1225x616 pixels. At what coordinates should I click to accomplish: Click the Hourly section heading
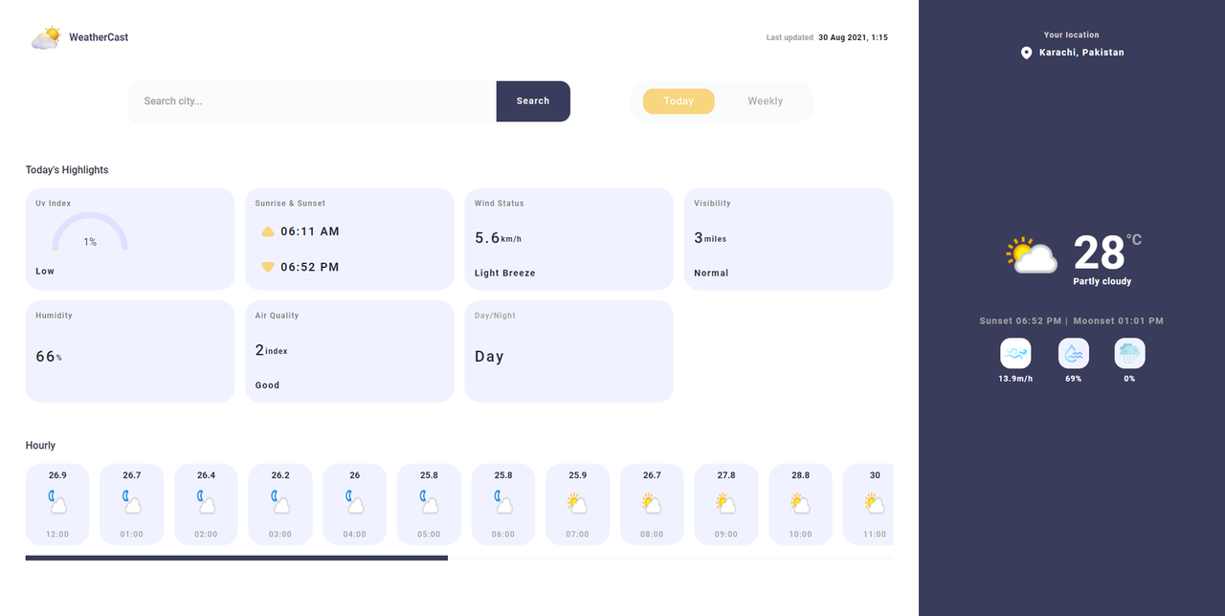(x=40, y=446)
